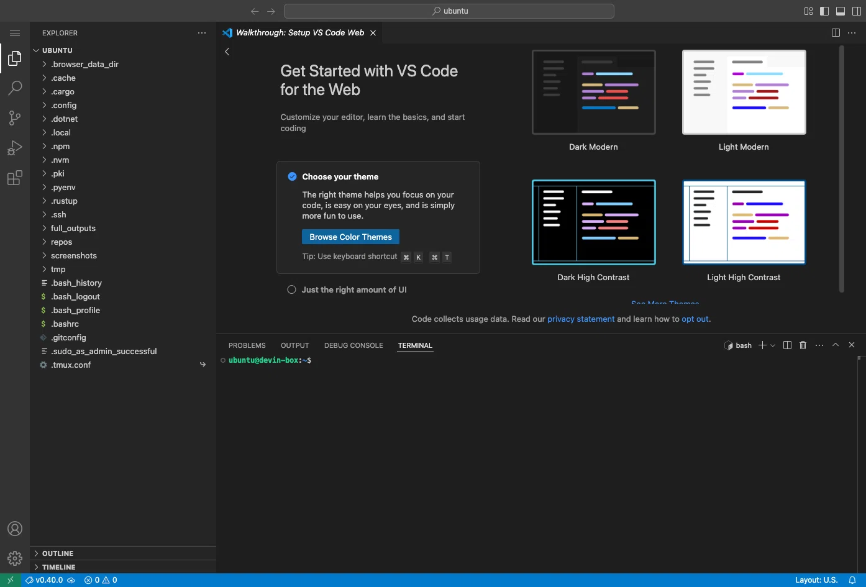Kill the terminal with trash icon

point(803,345)
